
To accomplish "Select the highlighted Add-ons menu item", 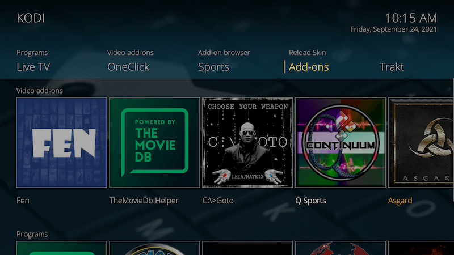I will coord(309,67).
